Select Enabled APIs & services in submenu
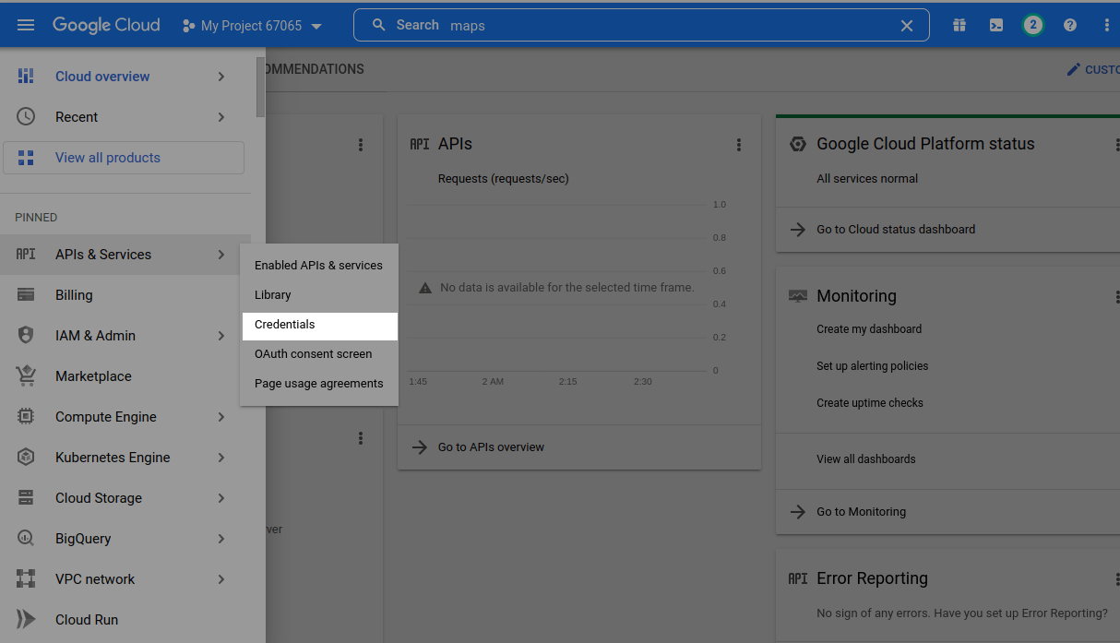Screen dimensions: 1120x643 (319, 266)
